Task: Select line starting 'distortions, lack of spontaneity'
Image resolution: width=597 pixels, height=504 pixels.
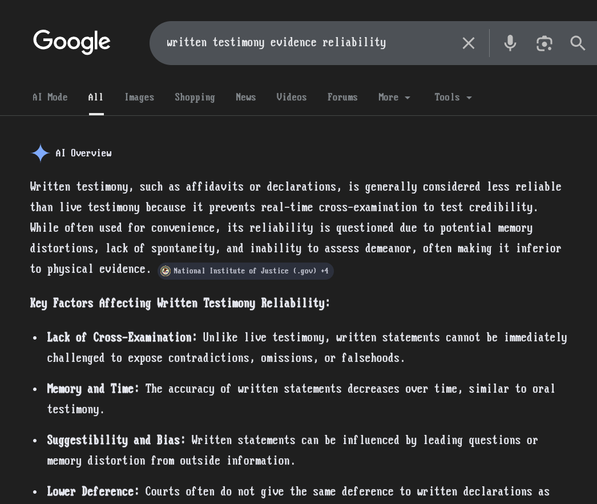Action: (296, 248)
